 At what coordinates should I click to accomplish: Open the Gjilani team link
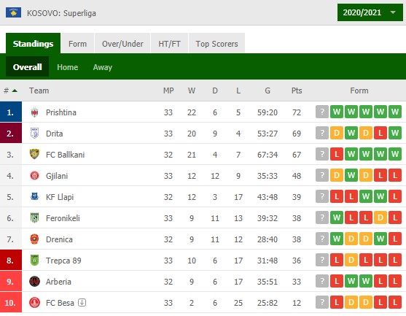coord(57,176)
